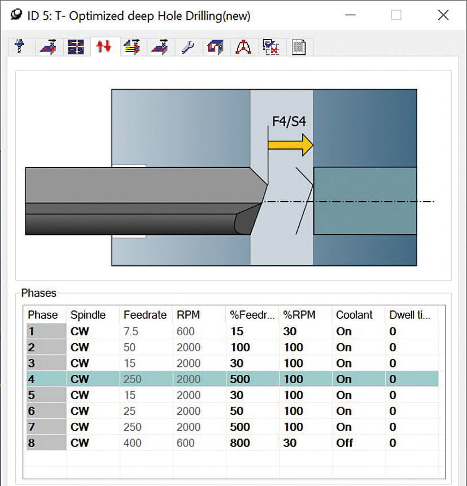
Task: Sort by the Feedrate column header
Action: point(145,315)
